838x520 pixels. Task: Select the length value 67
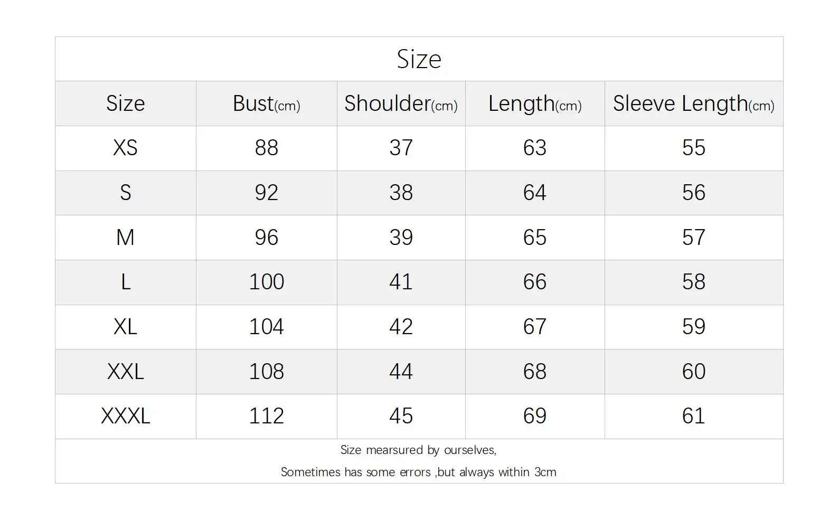[x=534, y=327]
